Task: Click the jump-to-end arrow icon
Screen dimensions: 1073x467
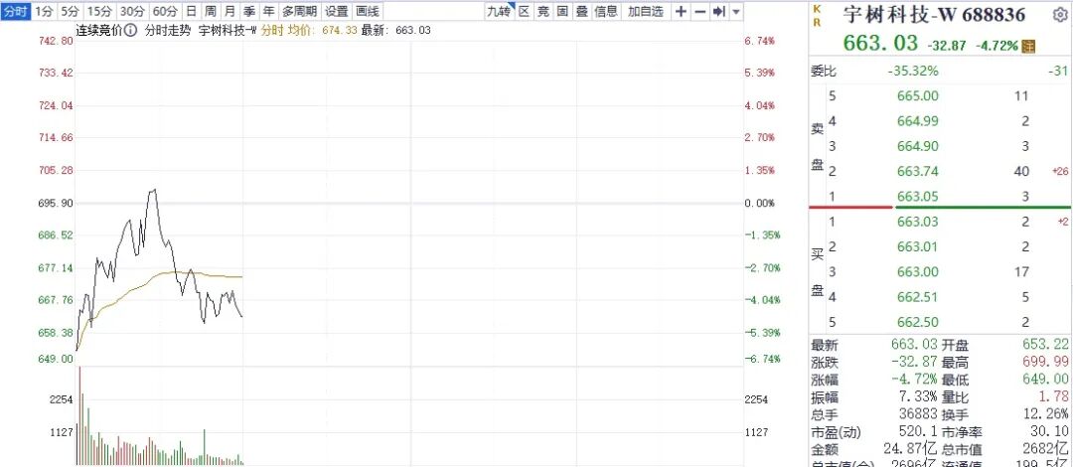Action: (718, 12)
